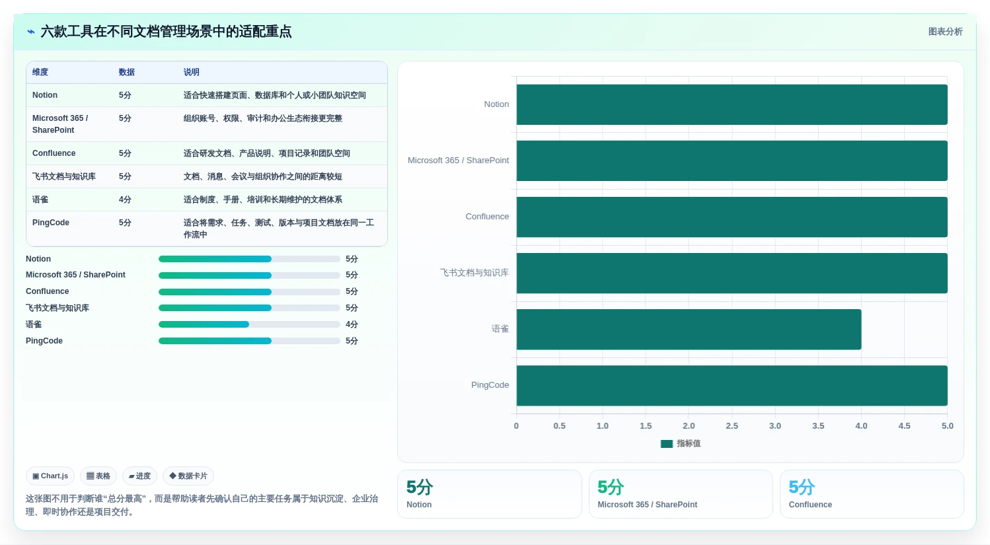This screenshot has height=545, width=990.
Task: Click description 组织账号、权限、审计和办公生态衔接更完整
Action: point(263,118)
